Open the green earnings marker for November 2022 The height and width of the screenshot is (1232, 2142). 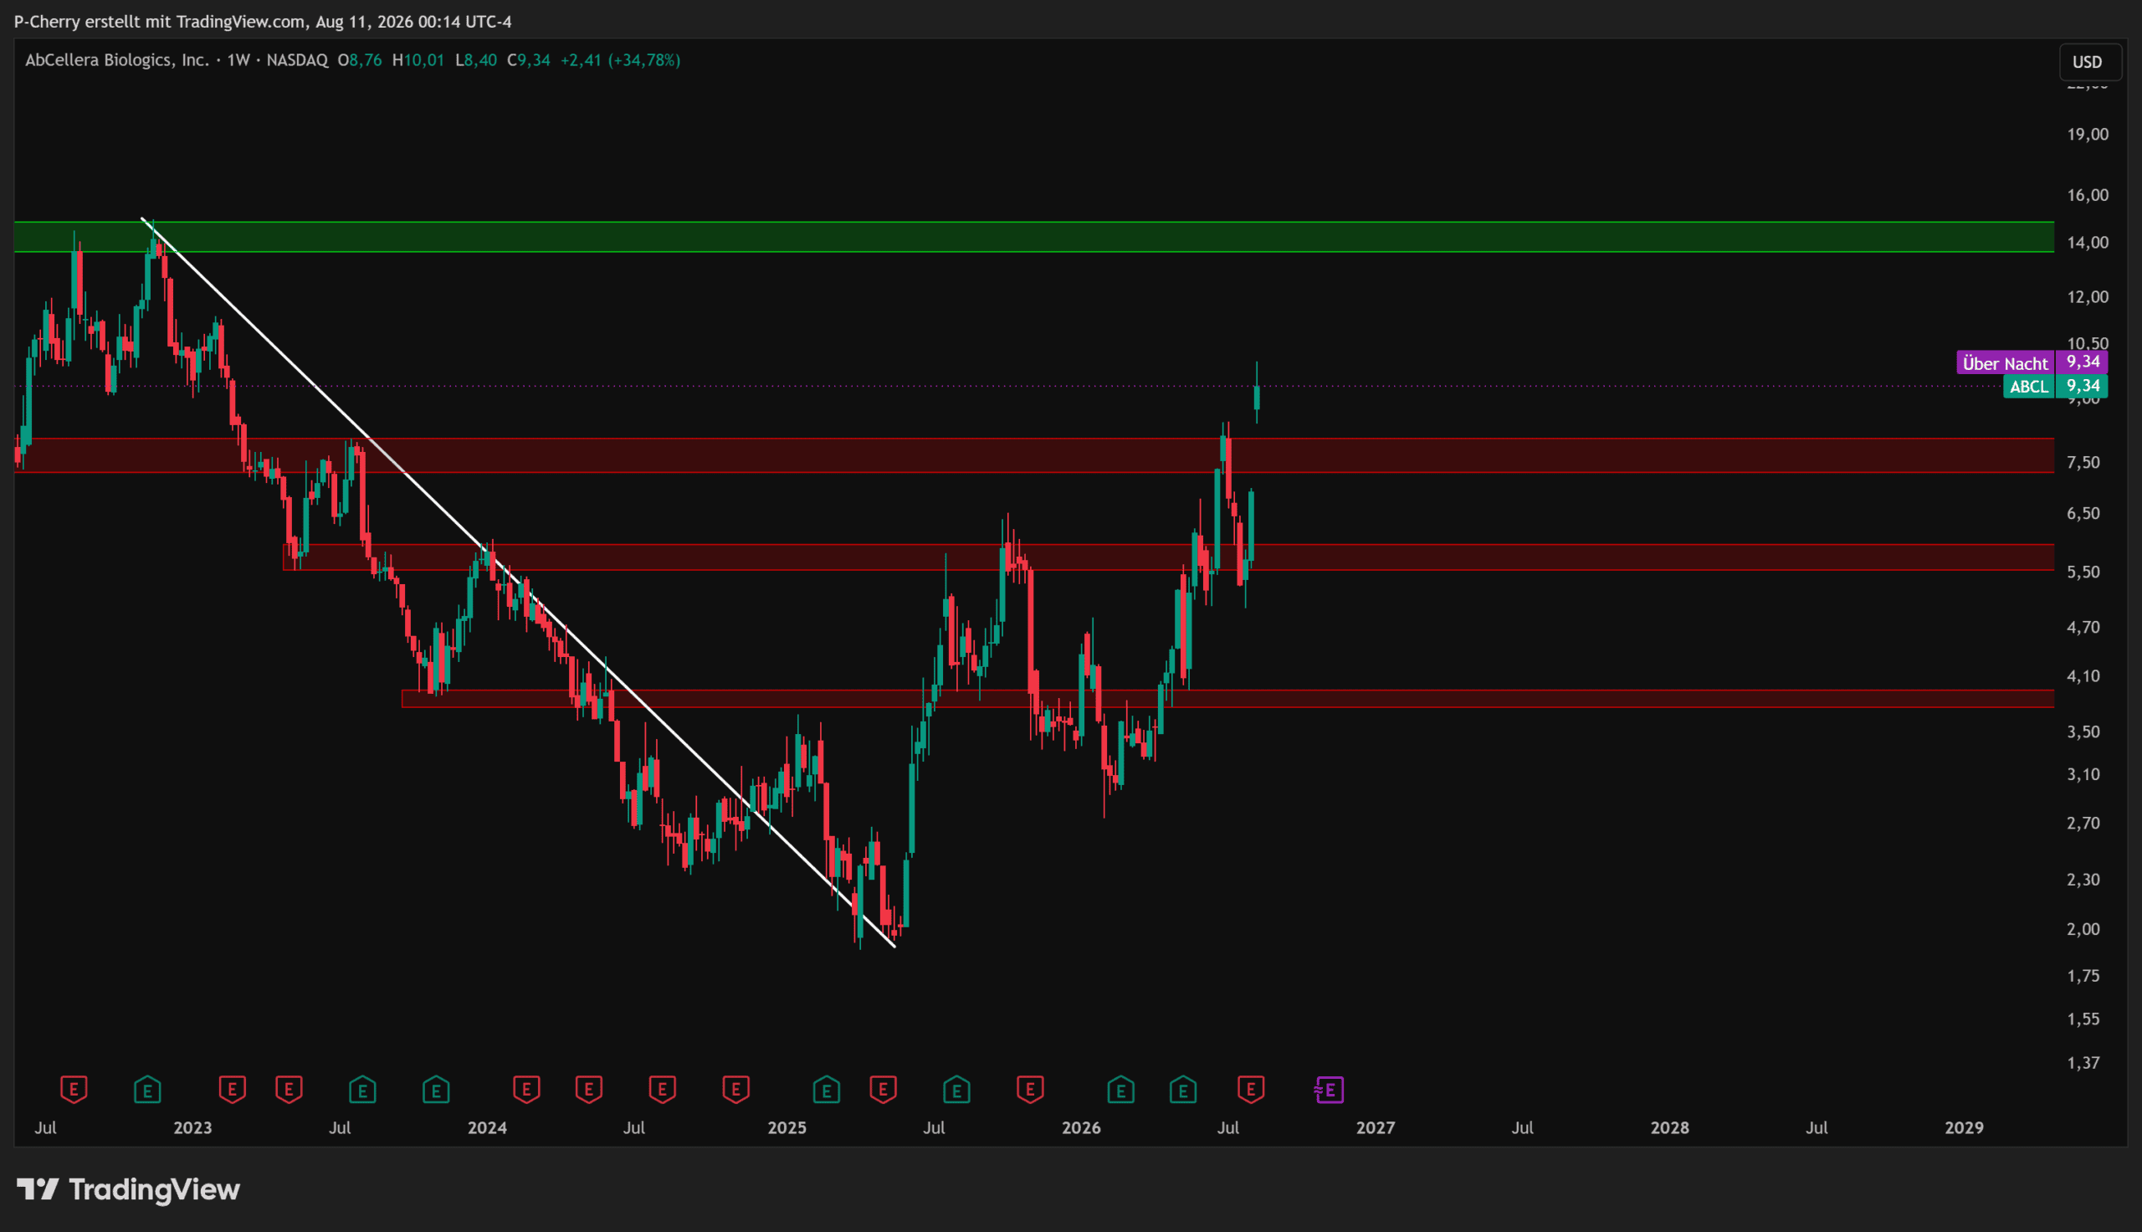[147, 1089]
